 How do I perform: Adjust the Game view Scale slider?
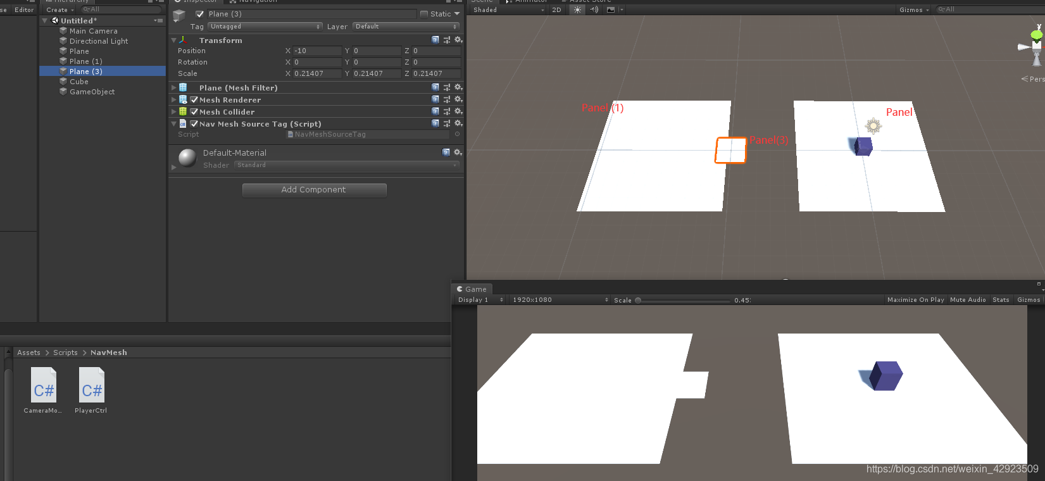tap(683, 301)
